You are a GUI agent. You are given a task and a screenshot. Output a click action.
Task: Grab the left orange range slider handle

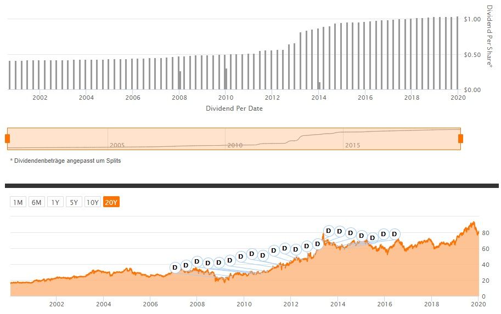[x=8, y=139]
